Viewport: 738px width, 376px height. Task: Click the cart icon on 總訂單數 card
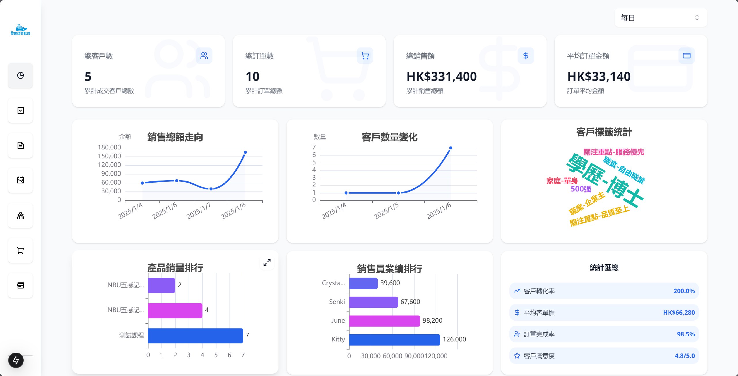tap(365, 56)
